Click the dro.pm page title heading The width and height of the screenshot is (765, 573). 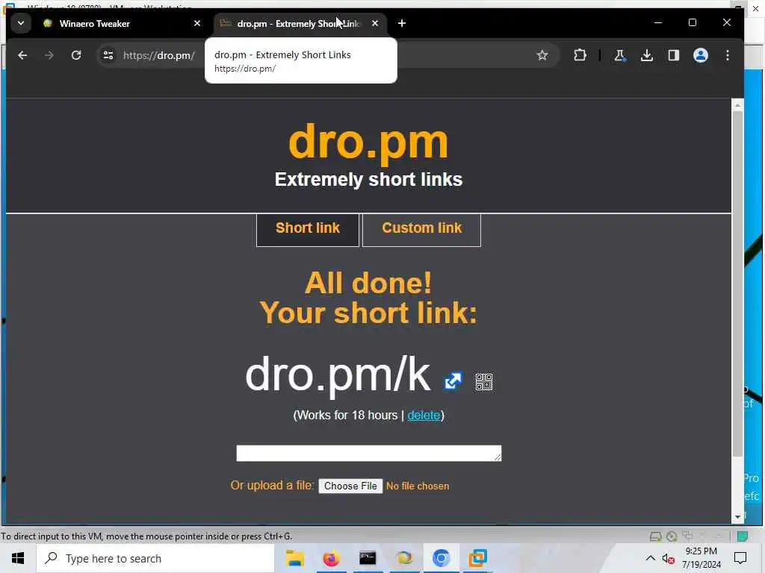click(x=368, y=143)
